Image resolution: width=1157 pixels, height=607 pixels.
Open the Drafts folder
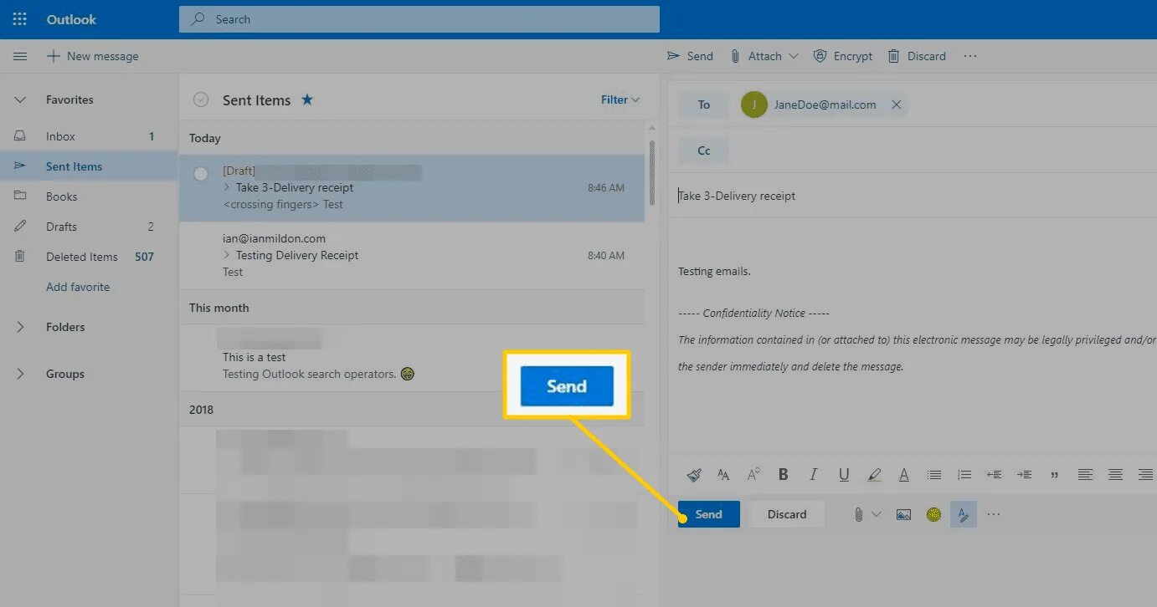coord(88,227)
